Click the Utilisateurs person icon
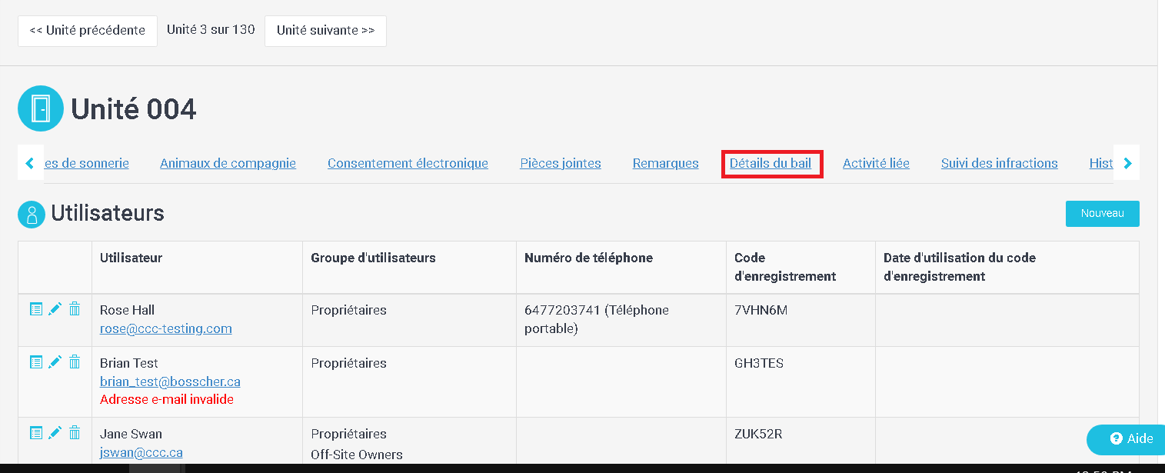The image size is (1165, 473). (32, 215)
